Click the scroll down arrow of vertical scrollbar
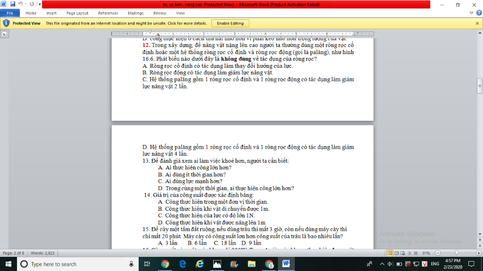The height and width of the screenshot is (271, 483). point(480,234)
